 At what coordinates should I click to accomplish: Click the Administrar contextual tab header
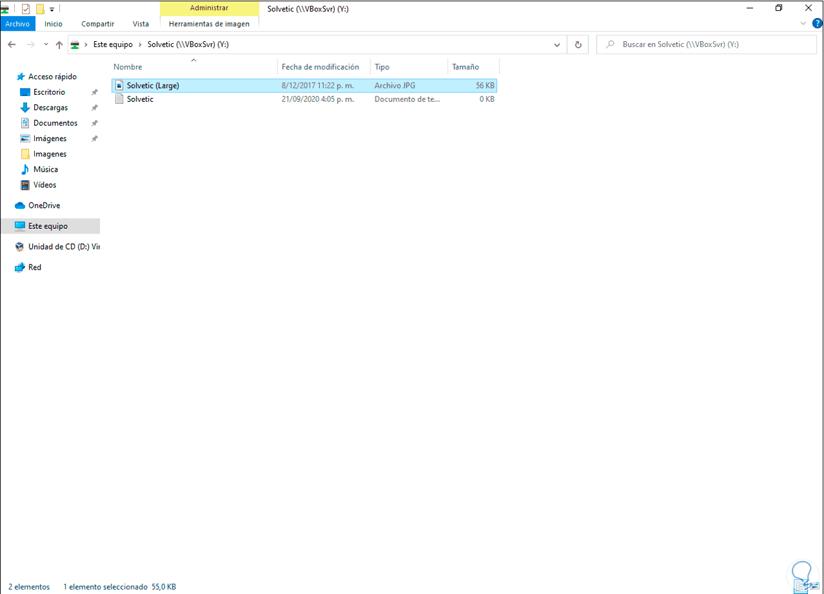point(209,8)
